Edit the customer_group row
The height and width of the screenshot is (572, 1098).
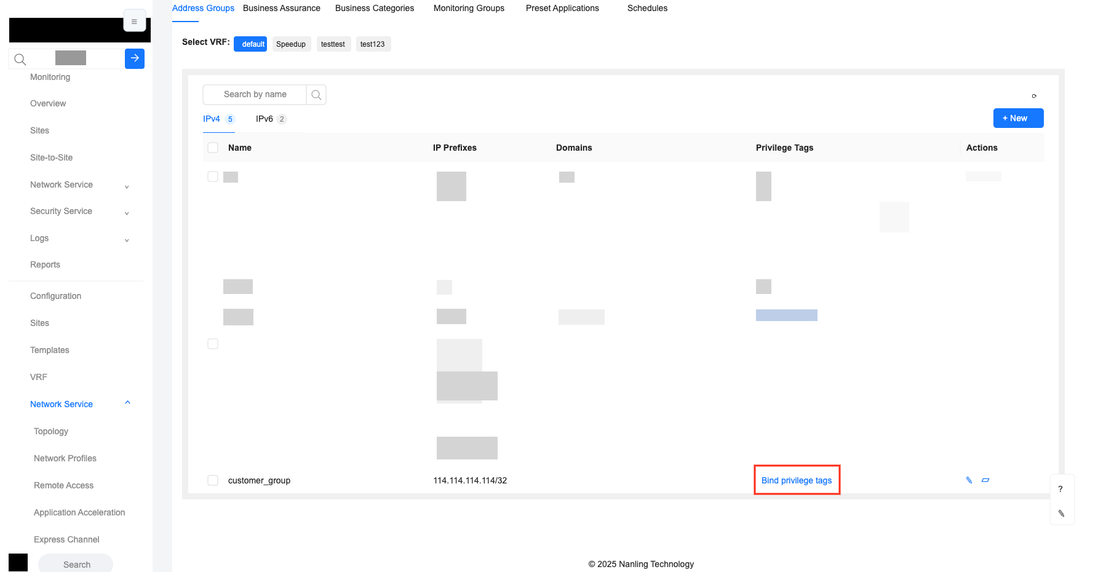(x=969, y=480)
